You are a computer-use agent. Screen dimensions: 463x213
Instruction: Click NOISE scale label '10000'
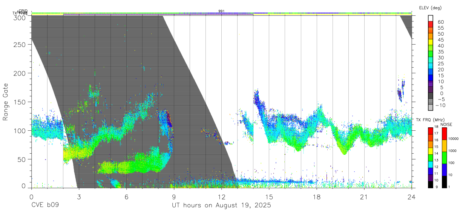tap(453, 139)
